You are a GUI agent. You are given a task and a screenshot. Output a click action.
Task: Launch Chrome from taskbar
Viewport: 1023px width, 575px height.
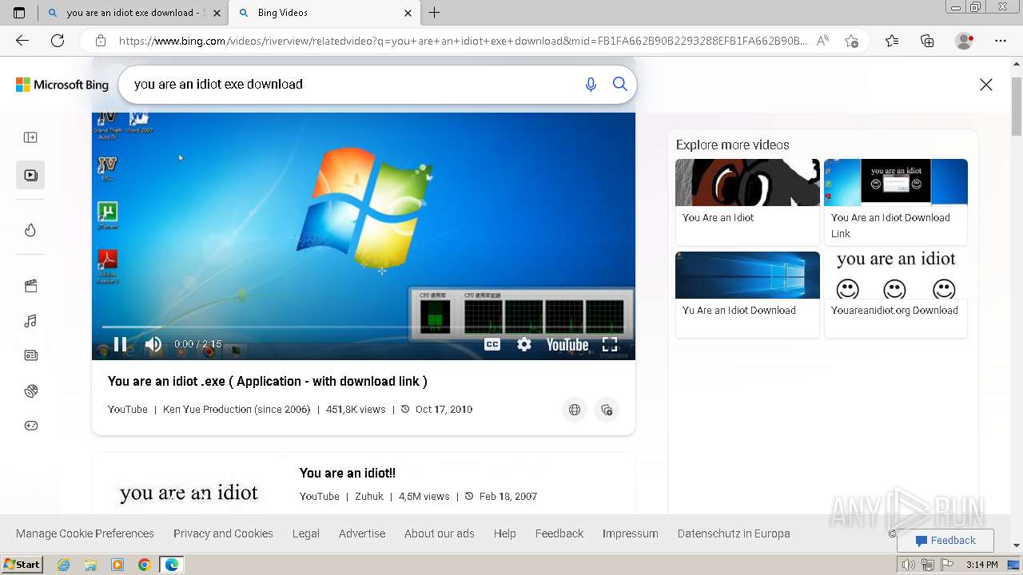(144, 565)
